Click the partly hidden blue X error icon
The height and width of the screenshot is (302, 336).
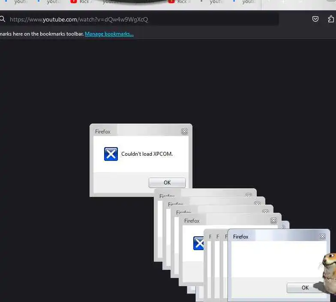[198, 243]
